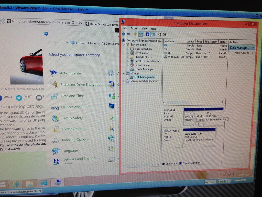
Task: Open VMware Player's Help menu
Action: coord(83,9)
